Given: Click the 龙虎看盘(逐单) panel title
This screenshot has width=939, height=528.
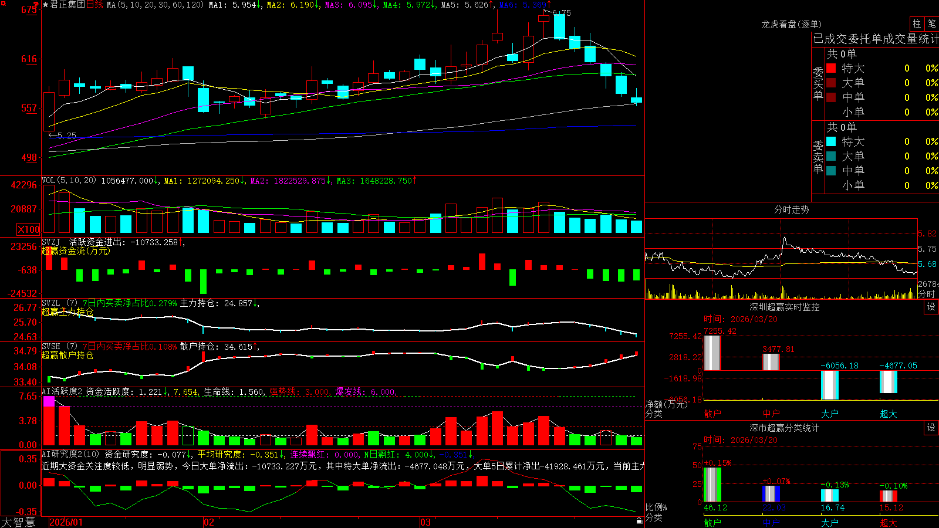Looking at the screenshot, I should click(792, 24).
